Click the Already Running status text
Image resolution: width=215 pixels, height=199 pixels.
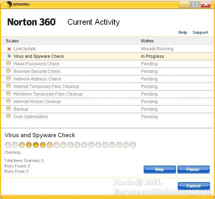pos(157,49)
